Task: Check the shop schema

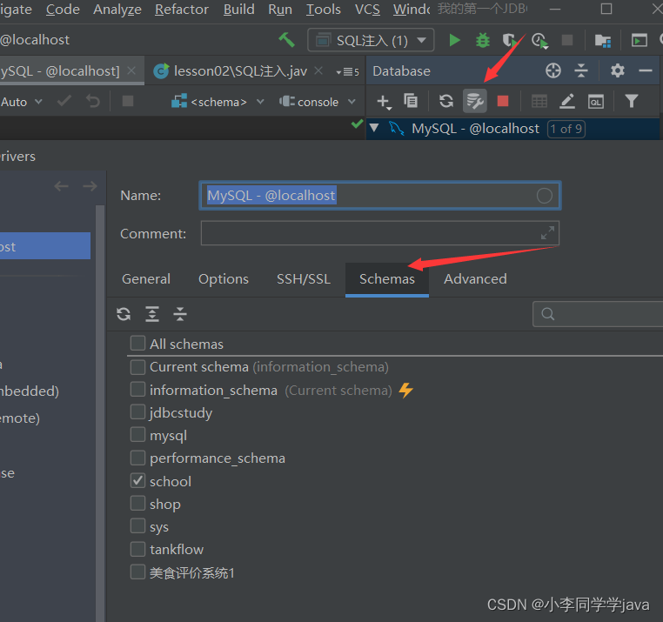Action: pos(137,503)
